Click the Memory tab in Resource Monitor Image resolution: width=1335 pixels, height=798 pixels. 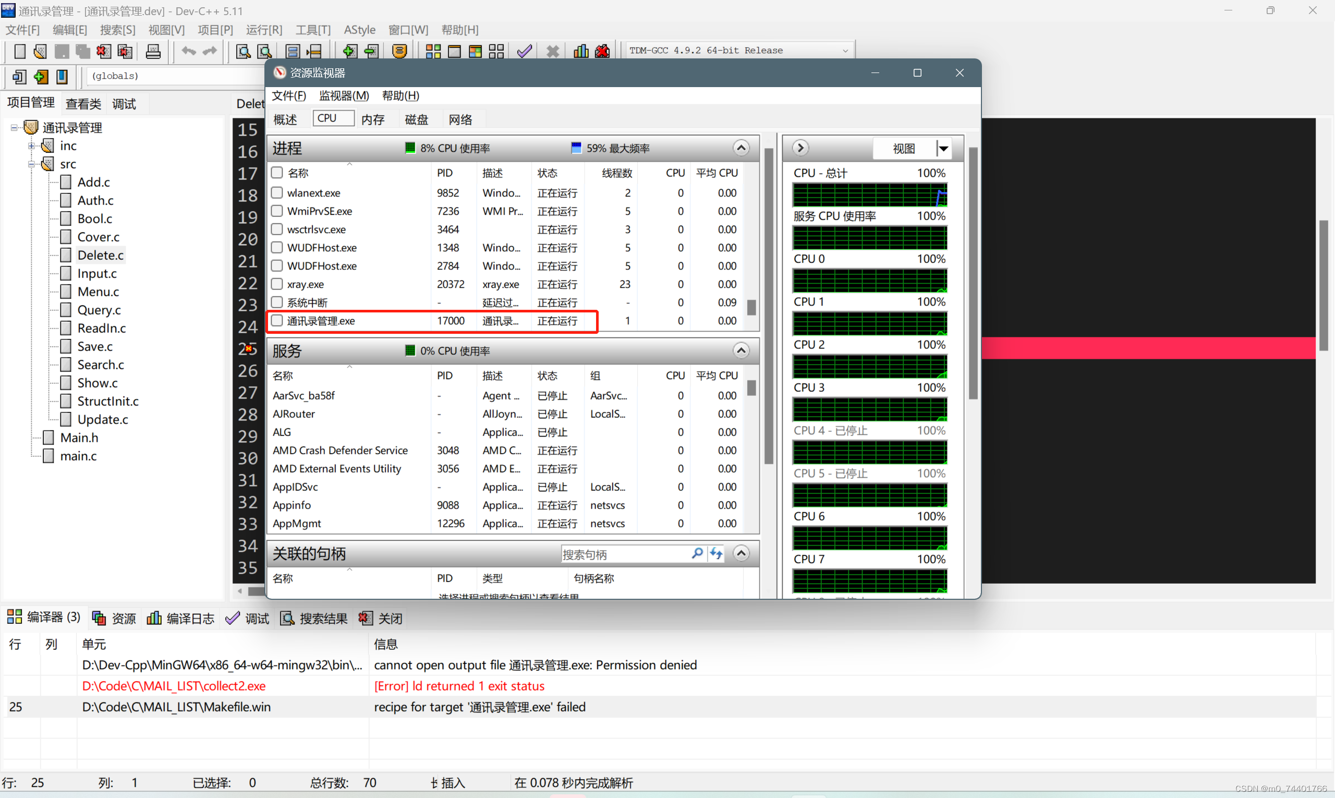click(x=374, y=120)
